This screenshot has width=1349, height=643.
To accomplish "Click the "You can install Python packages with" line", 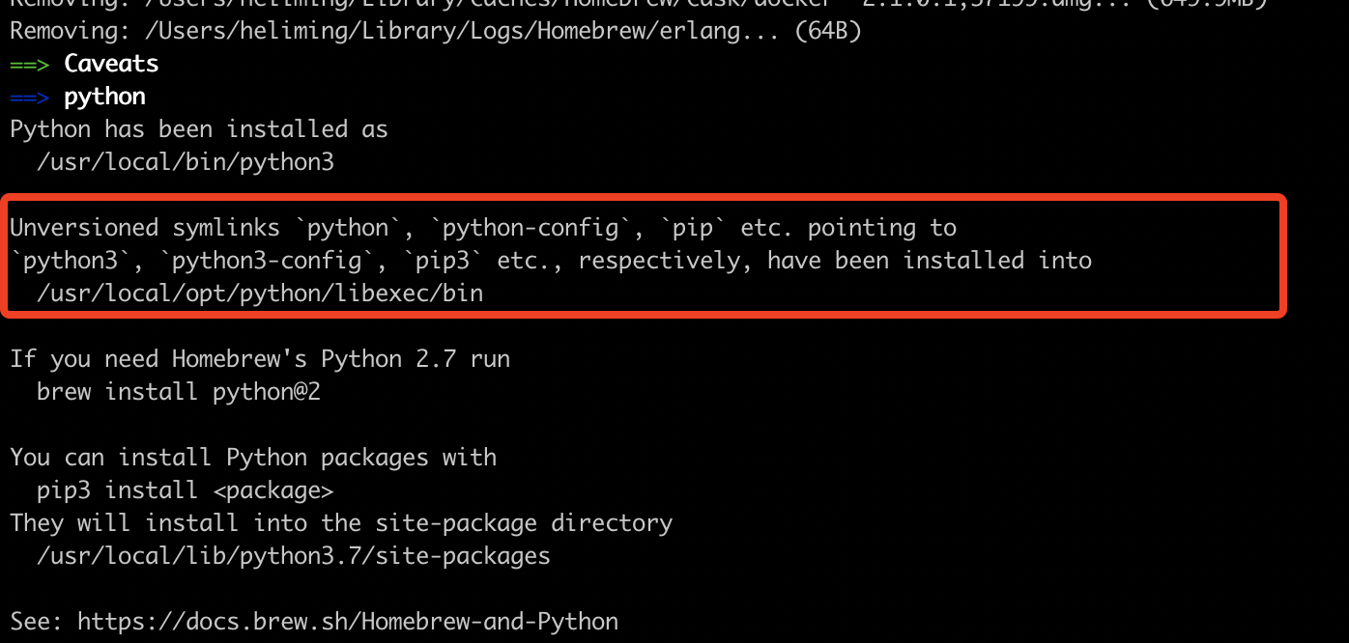I will click(x=252, y=458).
